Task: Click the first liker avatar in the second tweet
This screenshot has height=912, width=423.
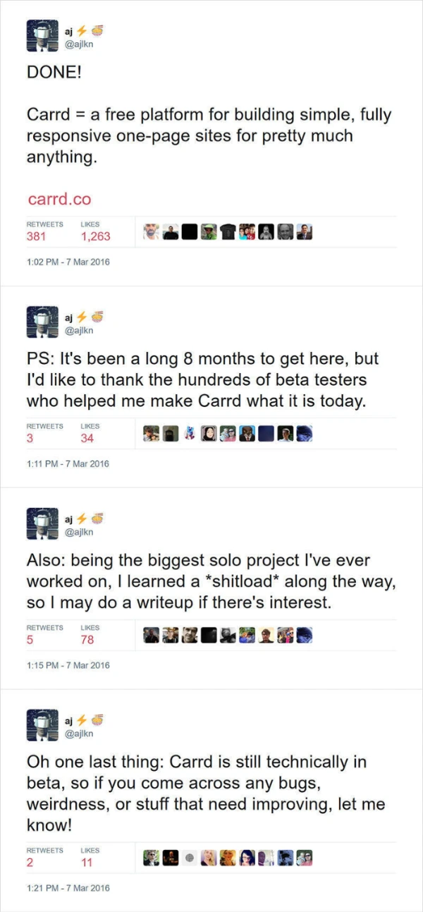Action: tap(151, 434)
